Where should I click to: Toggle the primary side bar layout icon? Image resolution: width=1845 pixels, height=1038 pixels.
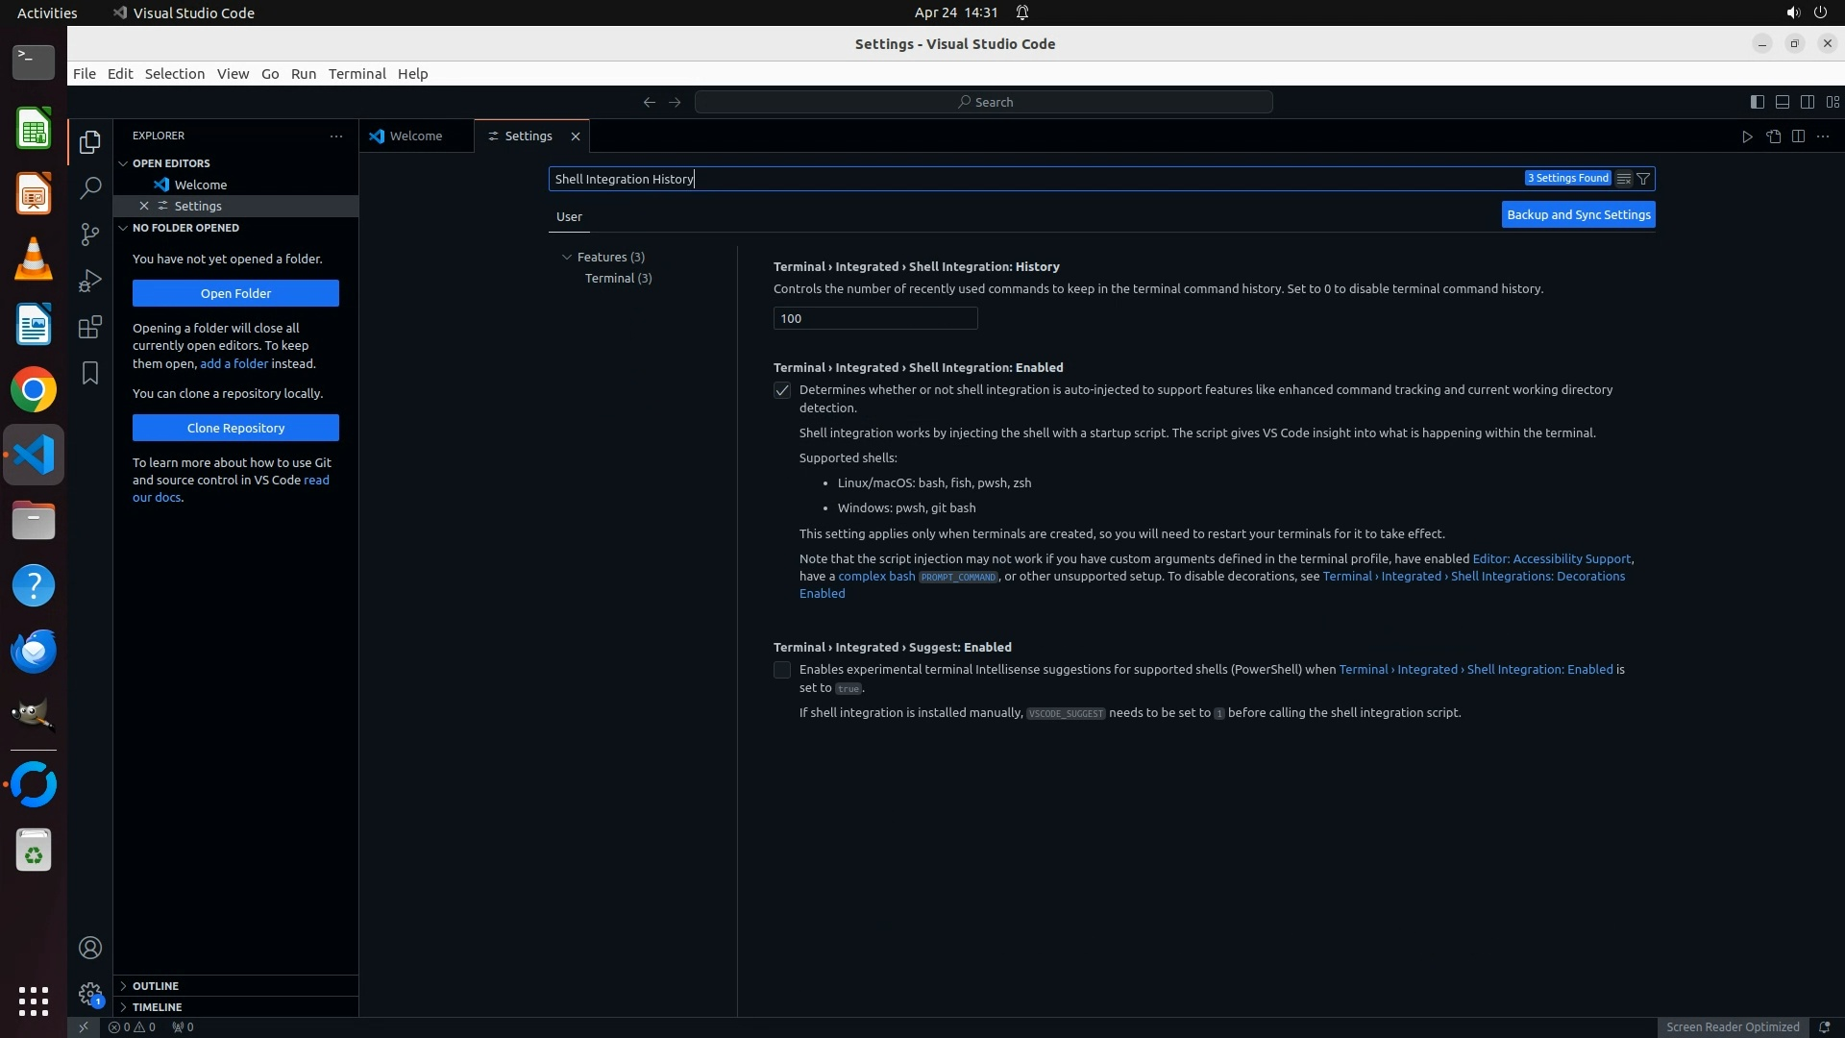click(1757, 102)
